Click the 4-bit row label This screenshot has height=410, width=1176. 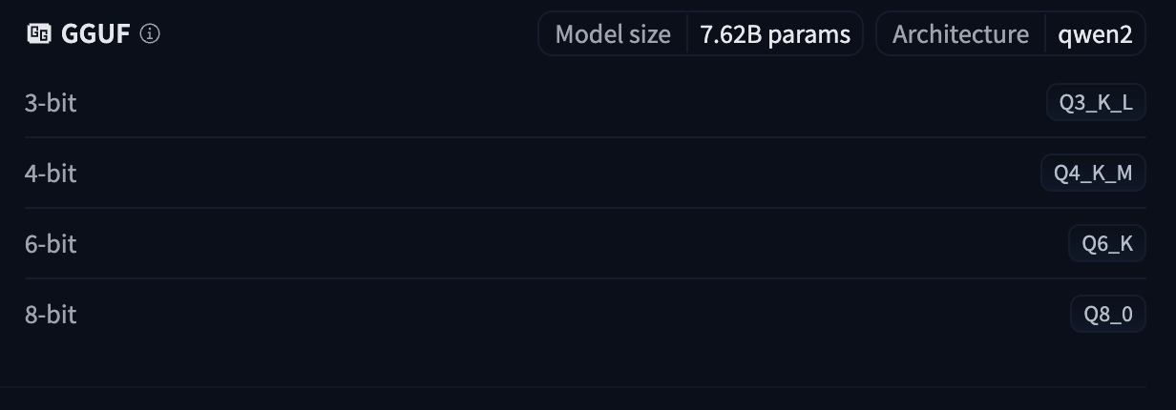point(51,174)
